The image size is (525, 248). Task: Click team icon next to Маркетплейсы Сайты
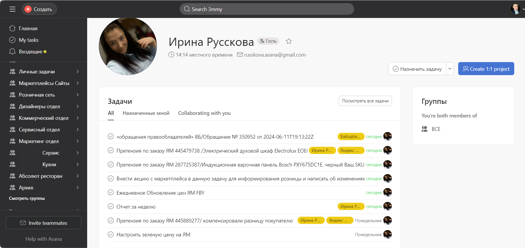(x=12, y=83)
